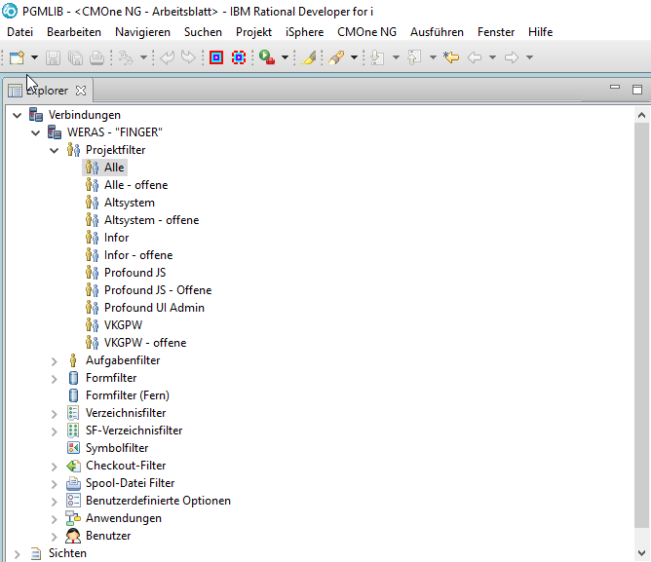
Task: Open the iSphere menu
Action: point(304,32)
